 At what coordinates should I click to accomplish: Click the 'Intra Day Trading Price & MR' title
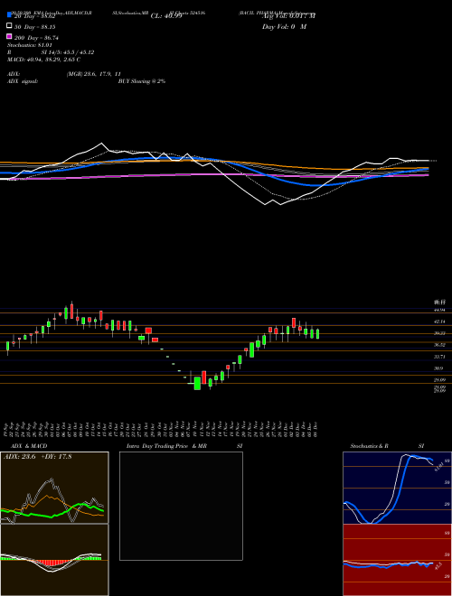click(x=166, y=446)
